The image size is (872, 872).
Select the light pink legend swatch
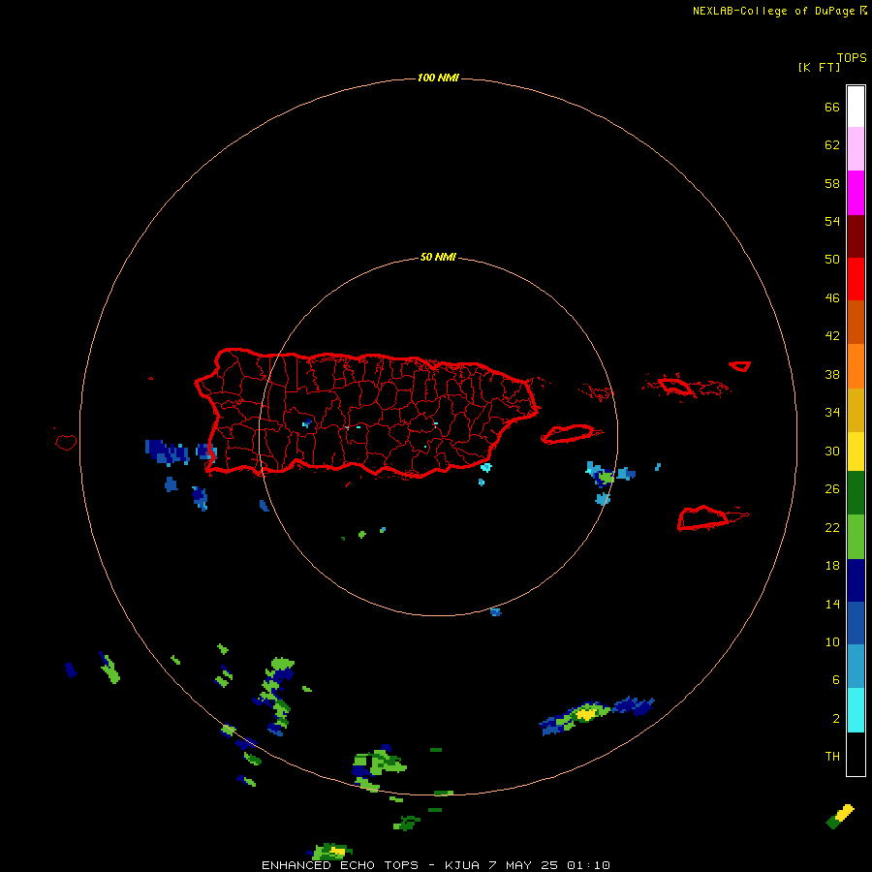tap(856, 148)
